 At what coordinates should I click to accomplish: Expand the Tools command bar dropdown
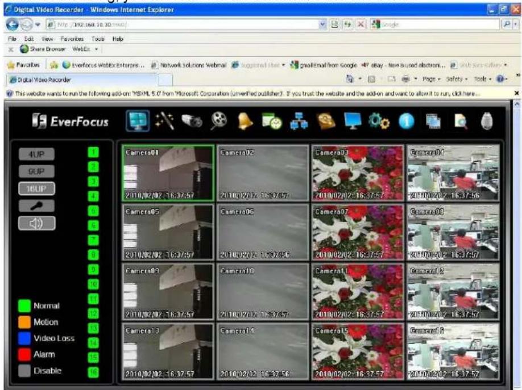click(x=482, y=79)
